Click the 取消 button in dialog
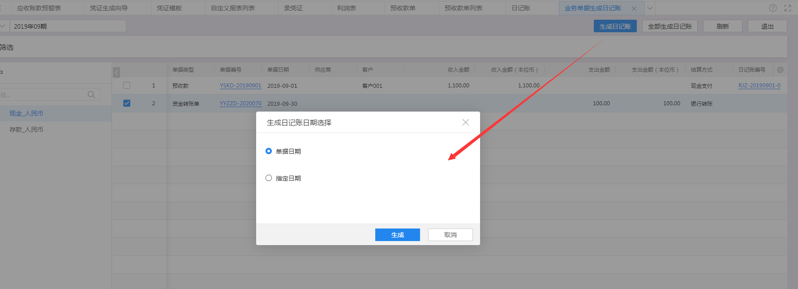 (x=450, y=235)
